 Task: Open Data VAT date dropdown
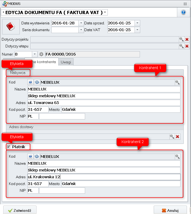coord(137,30)
